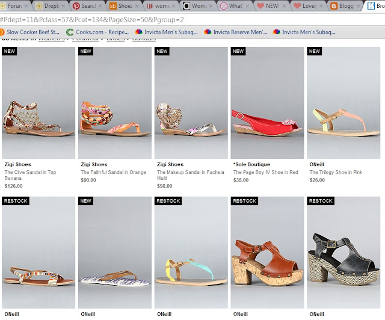Image resolution: width=385 pixels, height=320 pixels.
Task: Close the Lovely tab
Action: (321, 6)
